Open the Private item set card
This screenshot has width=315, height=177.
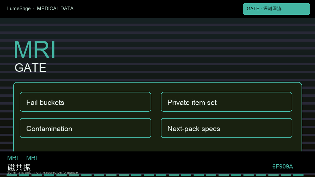pos(226,102)
